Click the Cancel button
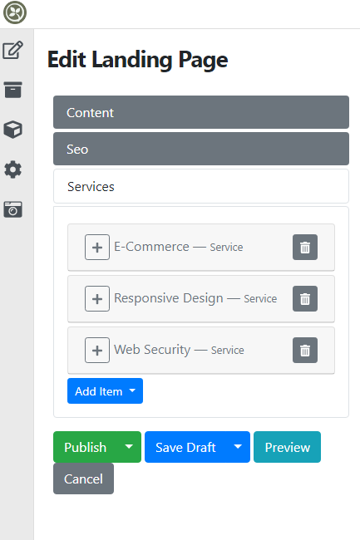Viewport: 360px width, 540px height. pos(83,479)
